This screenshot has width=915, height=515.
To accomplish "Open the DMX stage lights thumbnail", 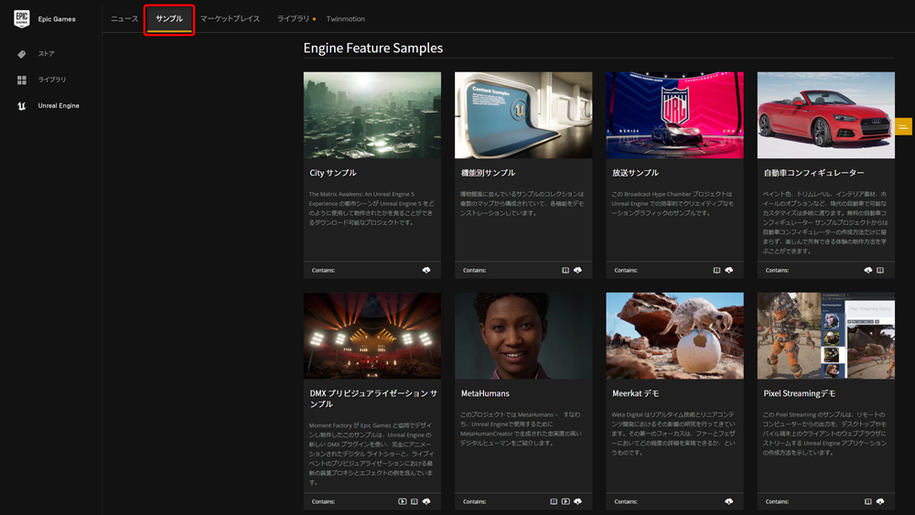I will tap(372, 336).
